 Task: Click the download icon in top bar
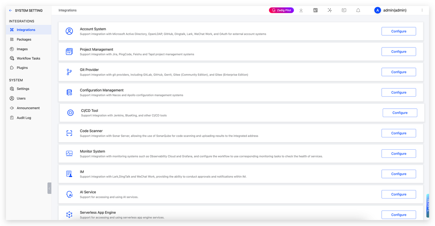coord(301,10)
